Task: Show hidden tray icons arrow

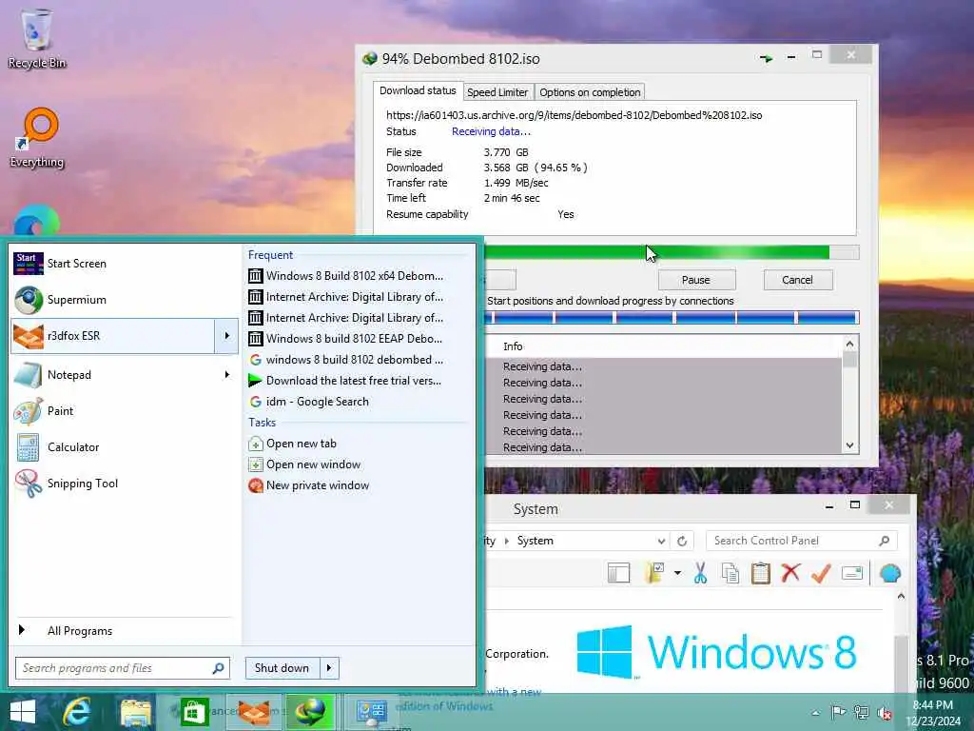Action: tap(815, 713)
